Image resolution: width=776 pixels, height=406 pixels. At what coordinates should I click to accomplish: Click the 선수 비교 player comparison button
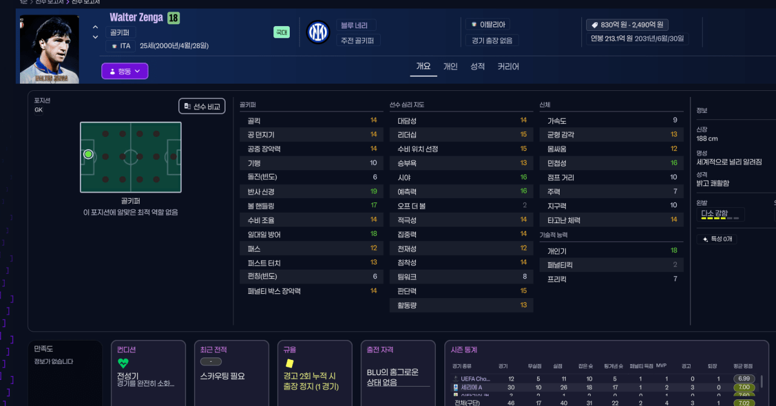click(202, 106)
